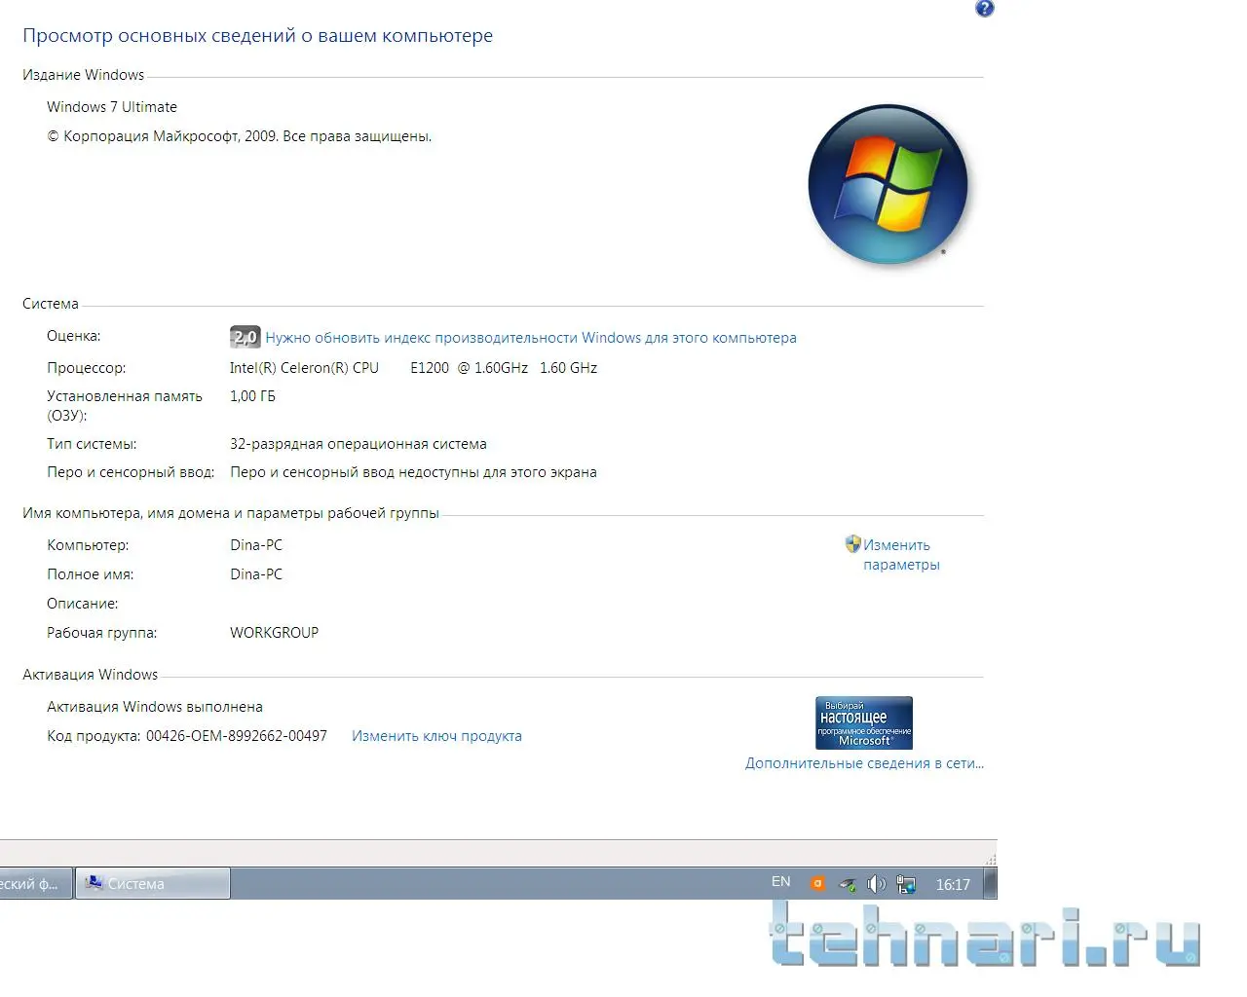Open the avast orange tray icon
Screen dimensions: 1247x997
click(x=817, y=884)
